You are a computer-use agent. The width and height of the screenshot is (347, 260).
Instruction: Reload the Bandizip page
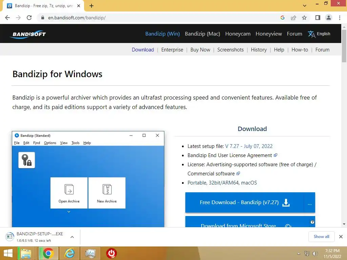point(29,18)
